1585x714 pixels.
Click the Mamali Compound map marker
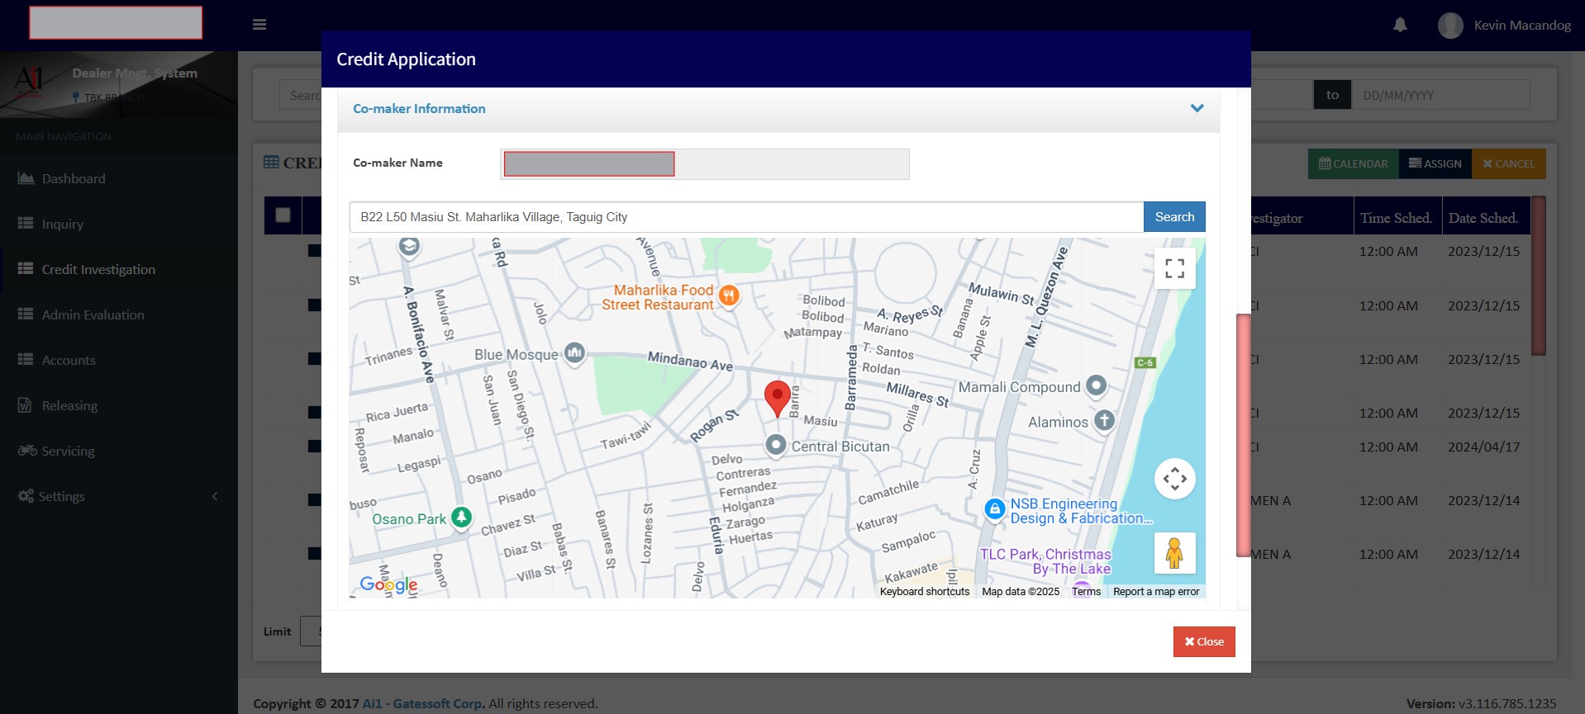point(1096,385)
